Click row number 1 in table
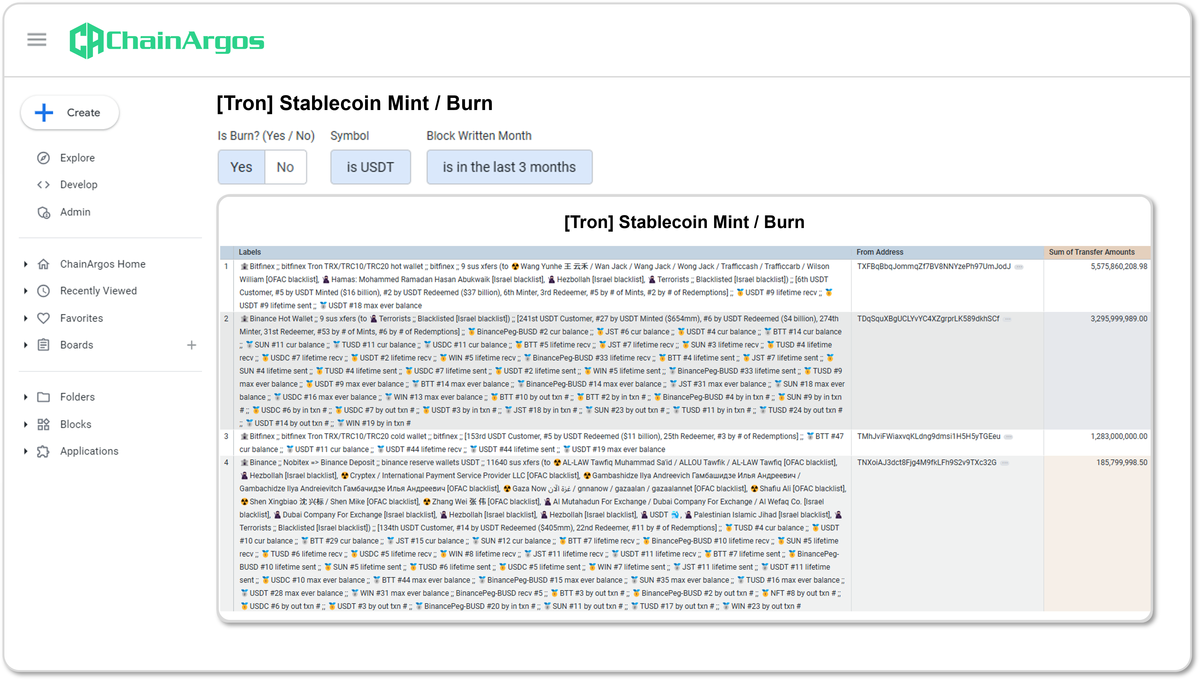 pos(226,267)
